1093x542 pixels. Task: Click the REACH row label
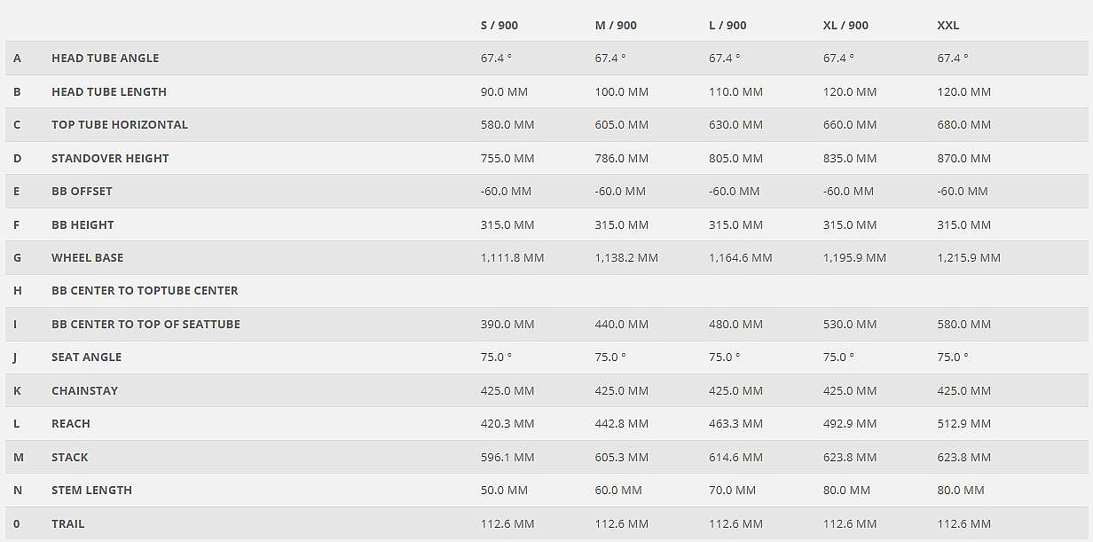pos(71,423)
